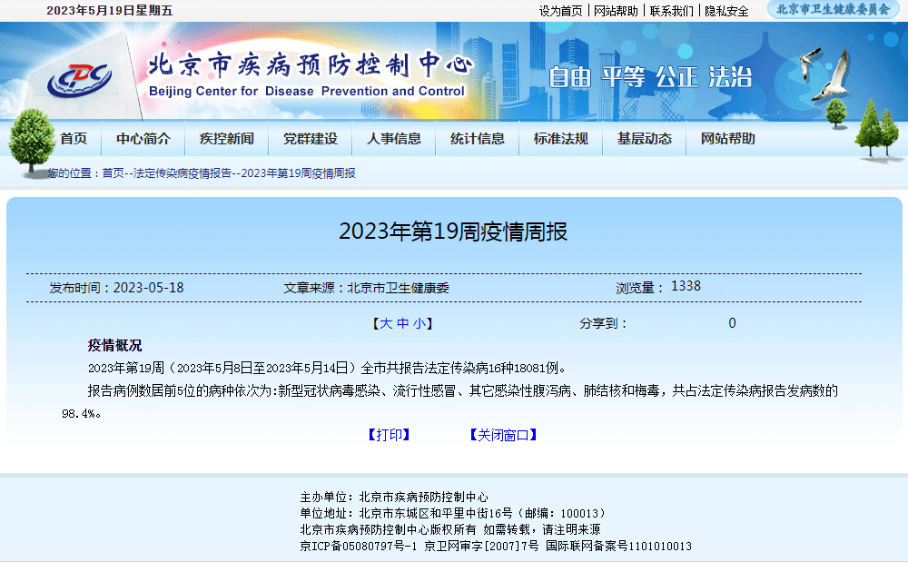Screen dimensions: 908x562
Task: Go to 疾控新闻 section
Action: click(x=227, y=139)
